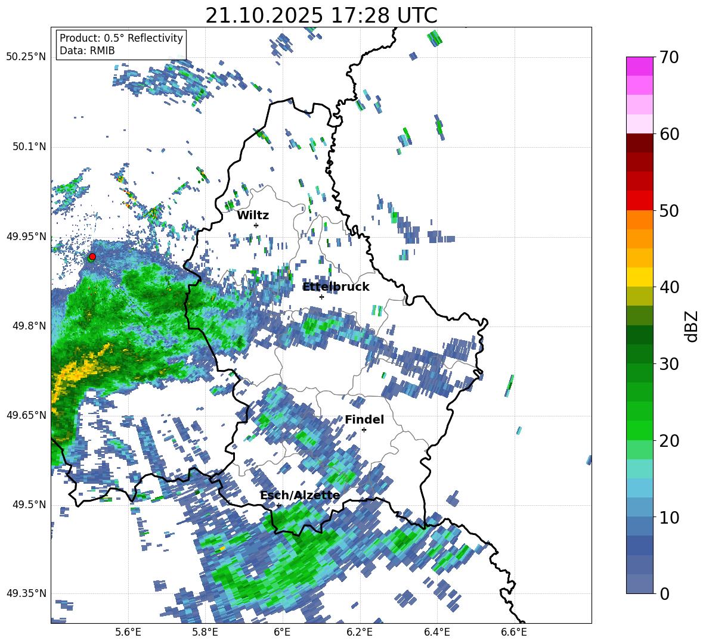
Task: Click the 10 value on the colorbar
Action: click(x=669, y=517)
